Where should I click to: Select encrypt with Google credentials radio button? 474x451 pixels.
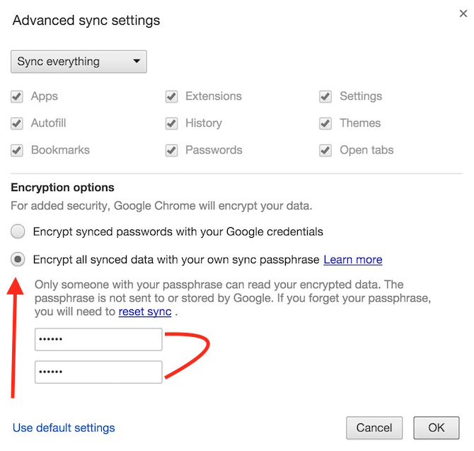pyautogui.click(x=18, y=232)
